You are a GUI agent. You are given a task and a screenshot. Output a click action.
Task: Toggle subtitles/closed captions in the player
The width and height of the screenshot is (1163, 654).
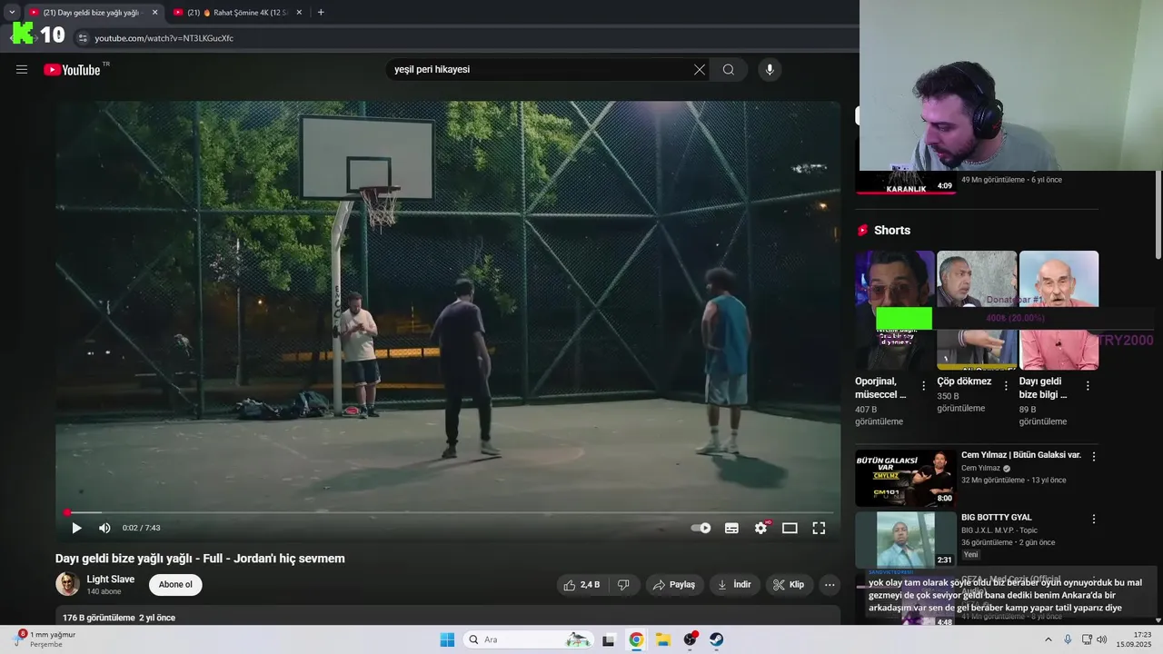731,528
